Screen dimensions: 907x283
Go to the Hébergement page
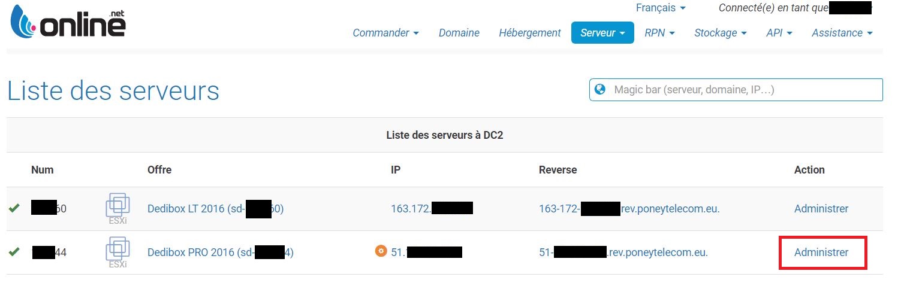[530, 33]
